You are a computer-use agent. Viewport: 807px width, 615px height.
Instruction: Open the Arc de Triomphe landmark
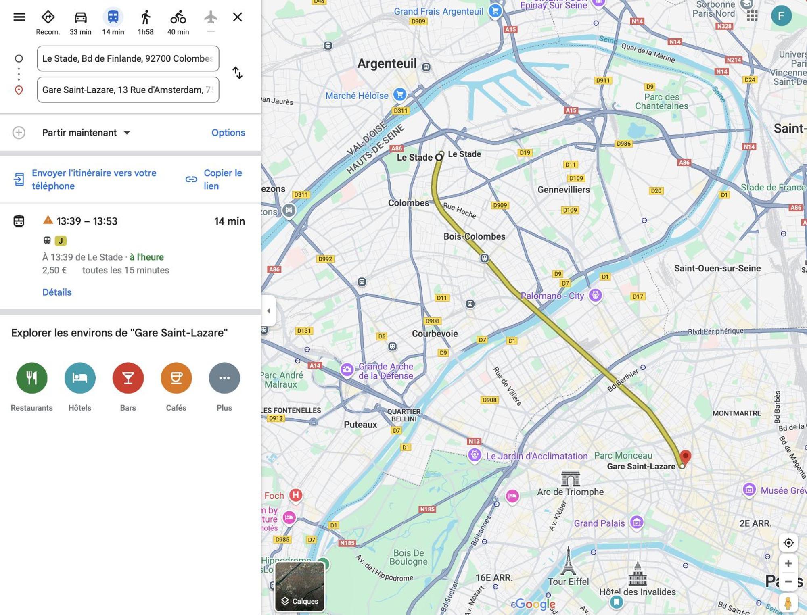571,479
